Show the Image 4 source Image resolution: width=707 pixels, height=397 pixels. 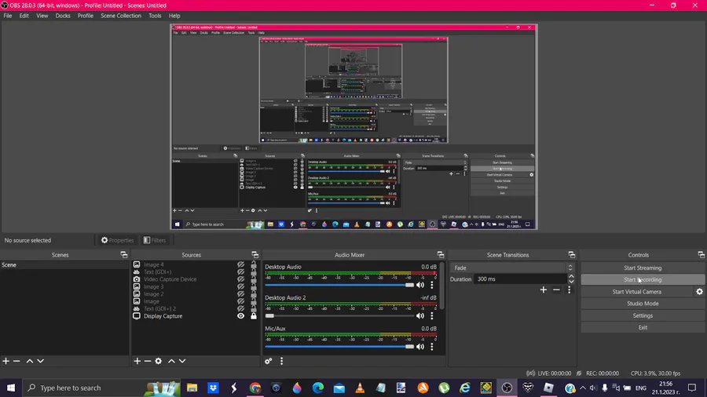point(241,264)
